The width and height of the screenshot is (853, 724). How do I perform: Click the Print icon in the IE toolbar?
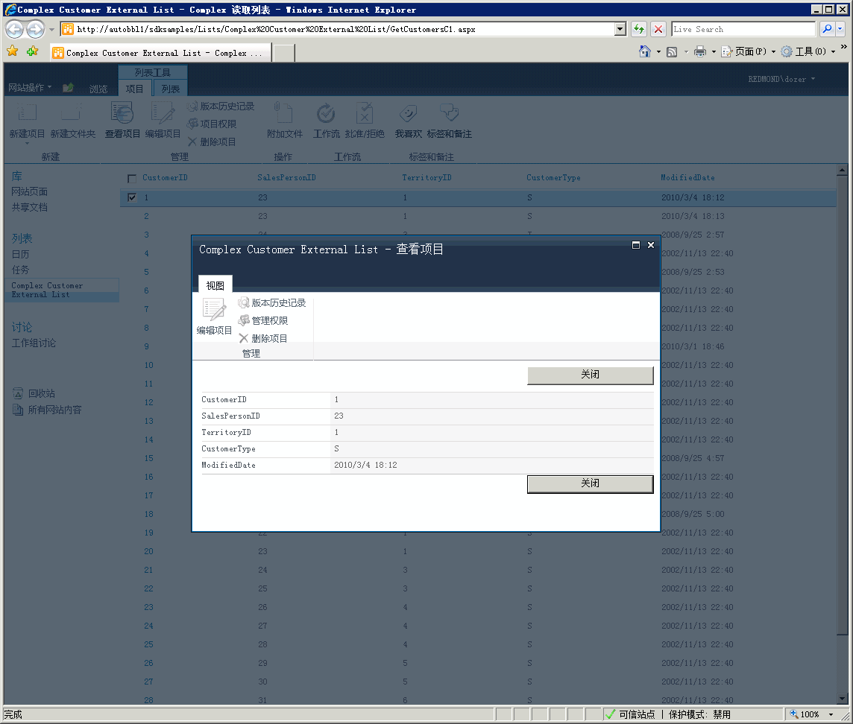pyautogui.click(x=700, y=51)
